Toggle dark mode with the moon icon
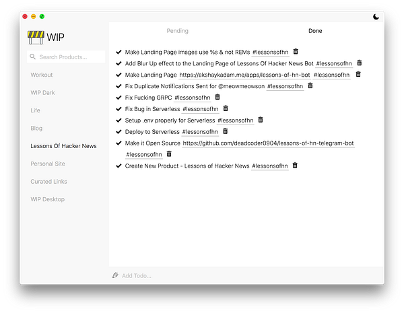The height and width of the screenshot is (313, 404). coord(376,16)
